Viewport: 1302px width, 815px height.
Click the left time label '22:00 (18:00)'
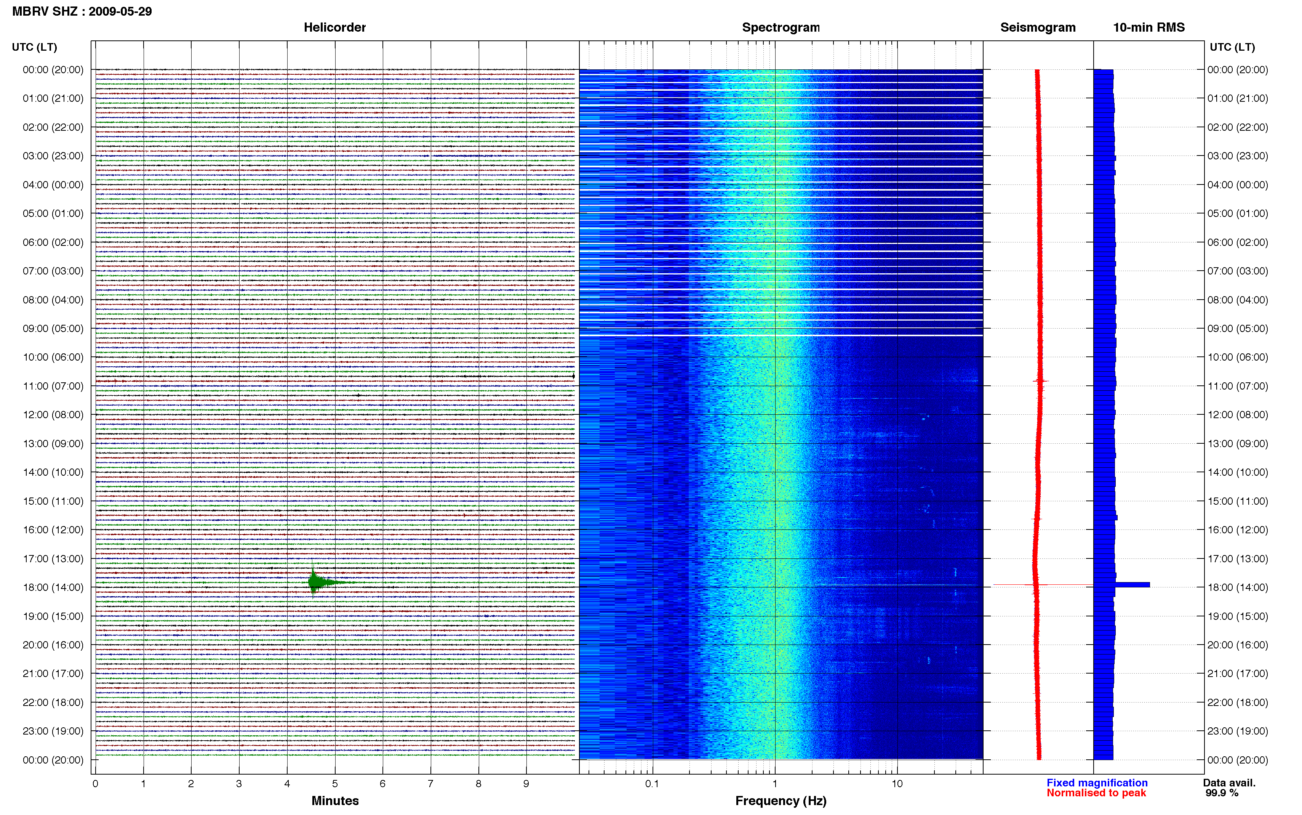click(x=53, y=702)
